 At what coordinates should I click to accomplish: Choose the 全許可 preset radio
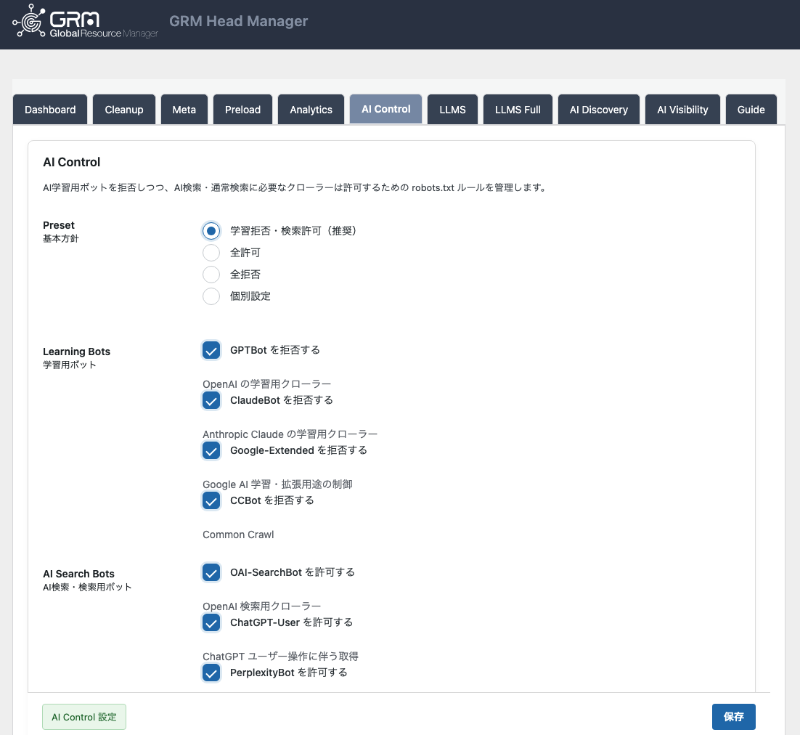pos(211,253)
